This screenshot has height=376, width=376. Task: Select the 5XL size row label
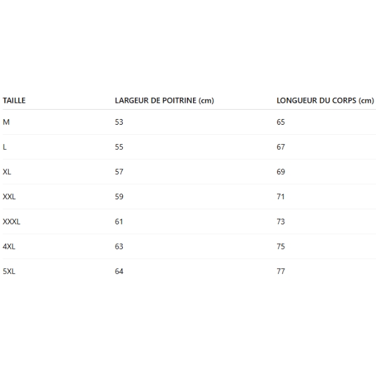(x=9, y=271)
